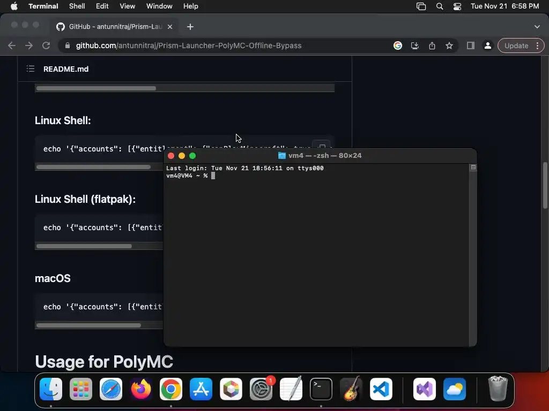
Task: Click the macOS heading
Action: click(53, 278)
